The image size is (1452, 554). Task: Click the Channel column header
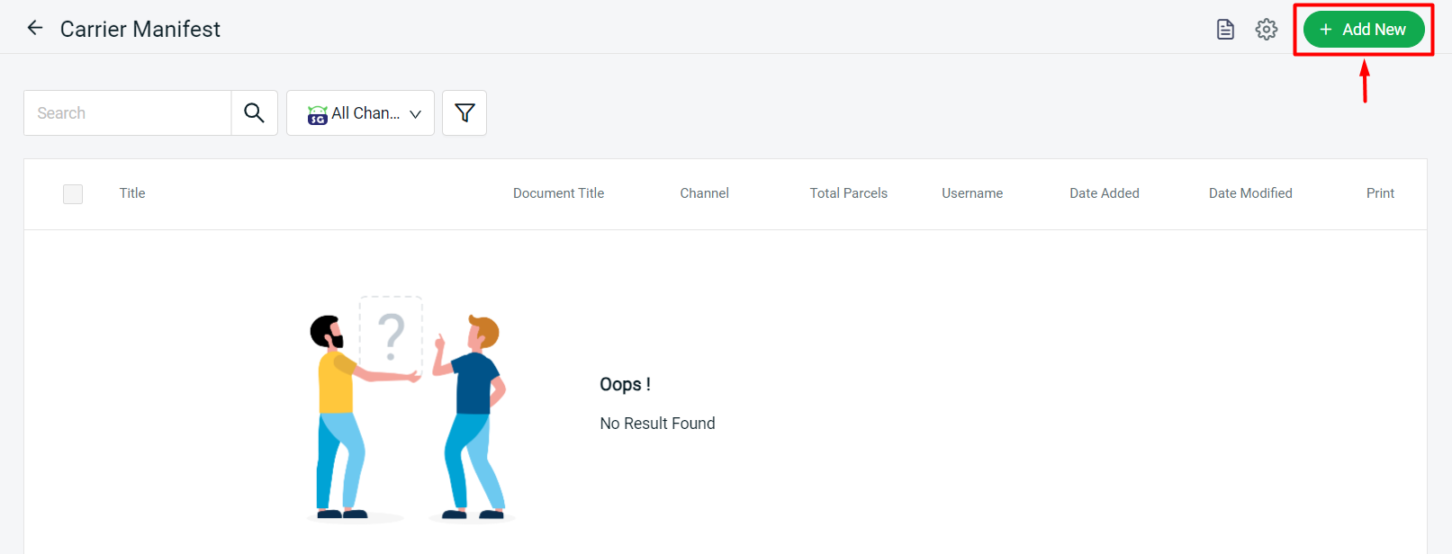pyautogui.click(x=704, y=193)
